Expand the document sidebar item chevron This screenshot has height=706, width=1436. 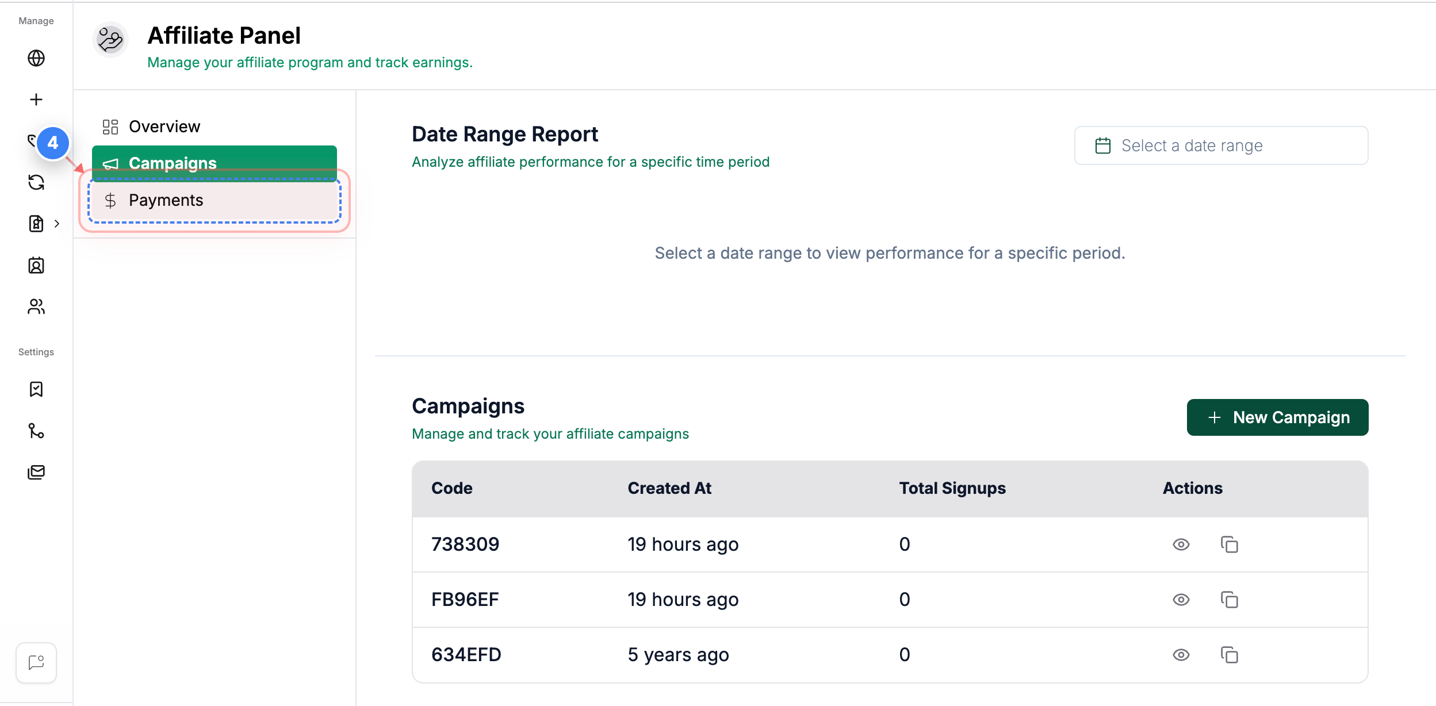coord(57,224)
